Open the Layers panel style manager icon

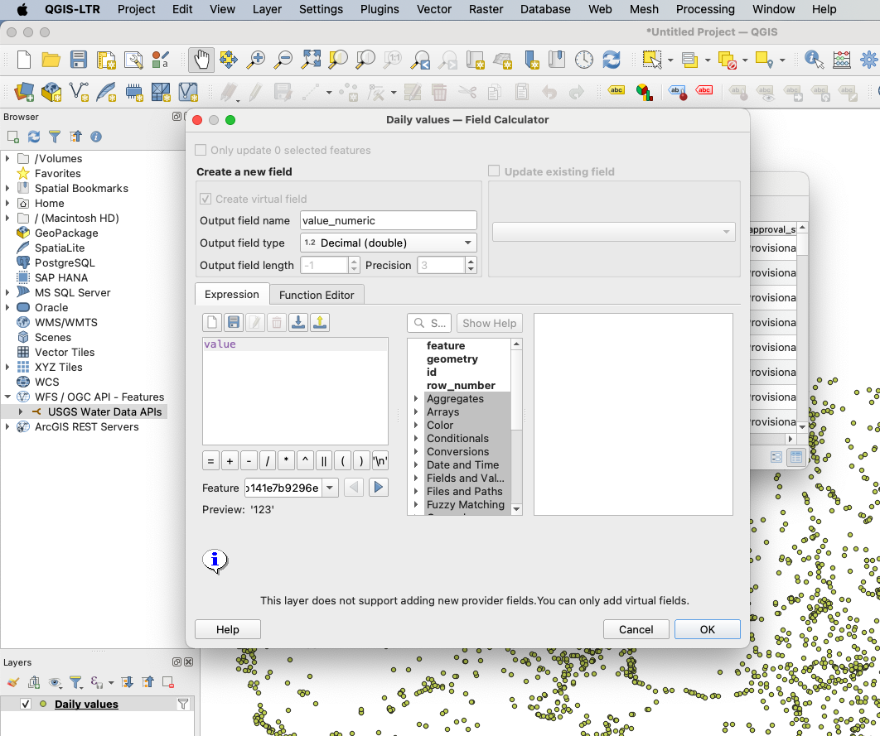coord(13,682)
